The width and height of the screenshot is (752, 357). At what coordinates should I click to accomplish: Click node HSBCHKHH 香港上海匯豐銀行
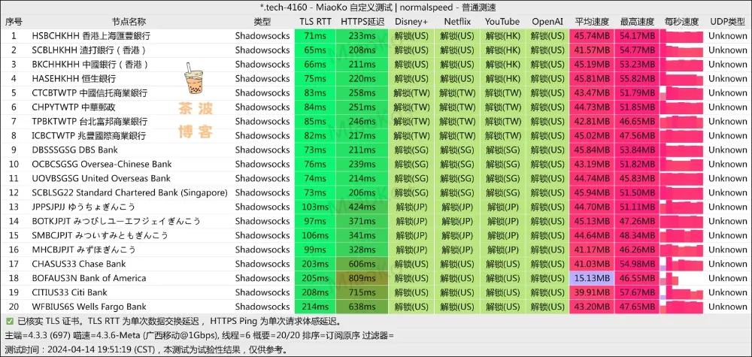[91, 36]
